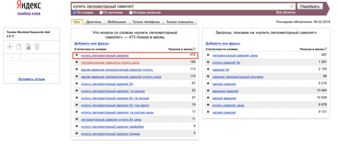Click plus next to 'малая авиация легкомоторный самолет купить'
Image resolution: width=338 pixels, height=144 pixels.
pyautogui.click(x=77, y=69)
